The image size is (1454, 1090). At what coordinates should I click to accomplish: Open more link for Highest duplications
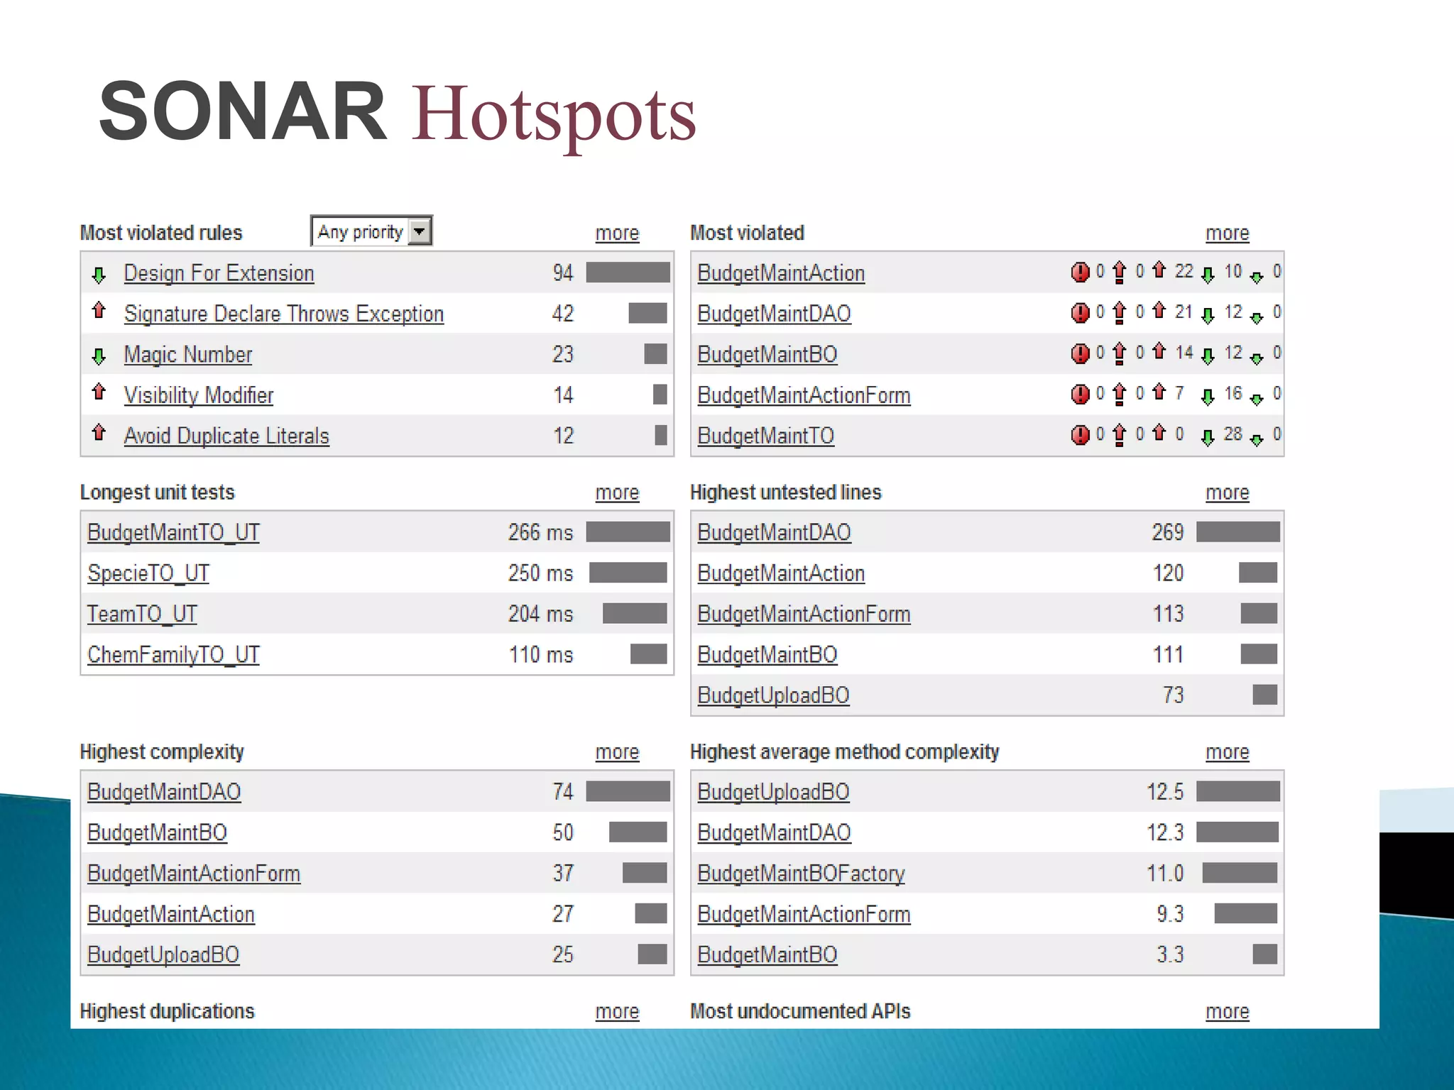point(617,1012)
